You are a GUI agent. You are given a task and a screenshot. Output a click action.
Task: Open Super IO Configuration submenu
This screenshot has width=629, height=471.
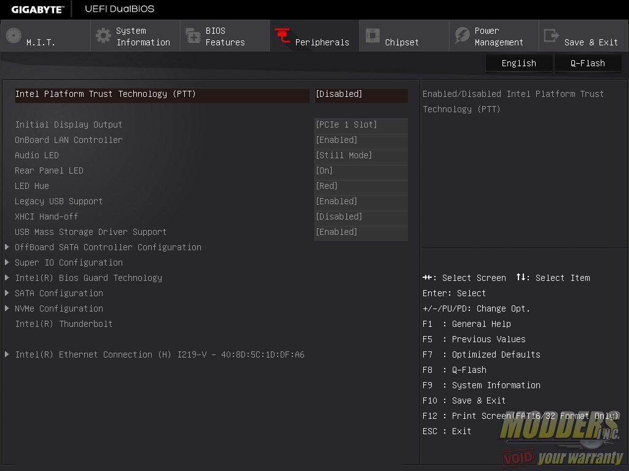click(x=69, y=262)
